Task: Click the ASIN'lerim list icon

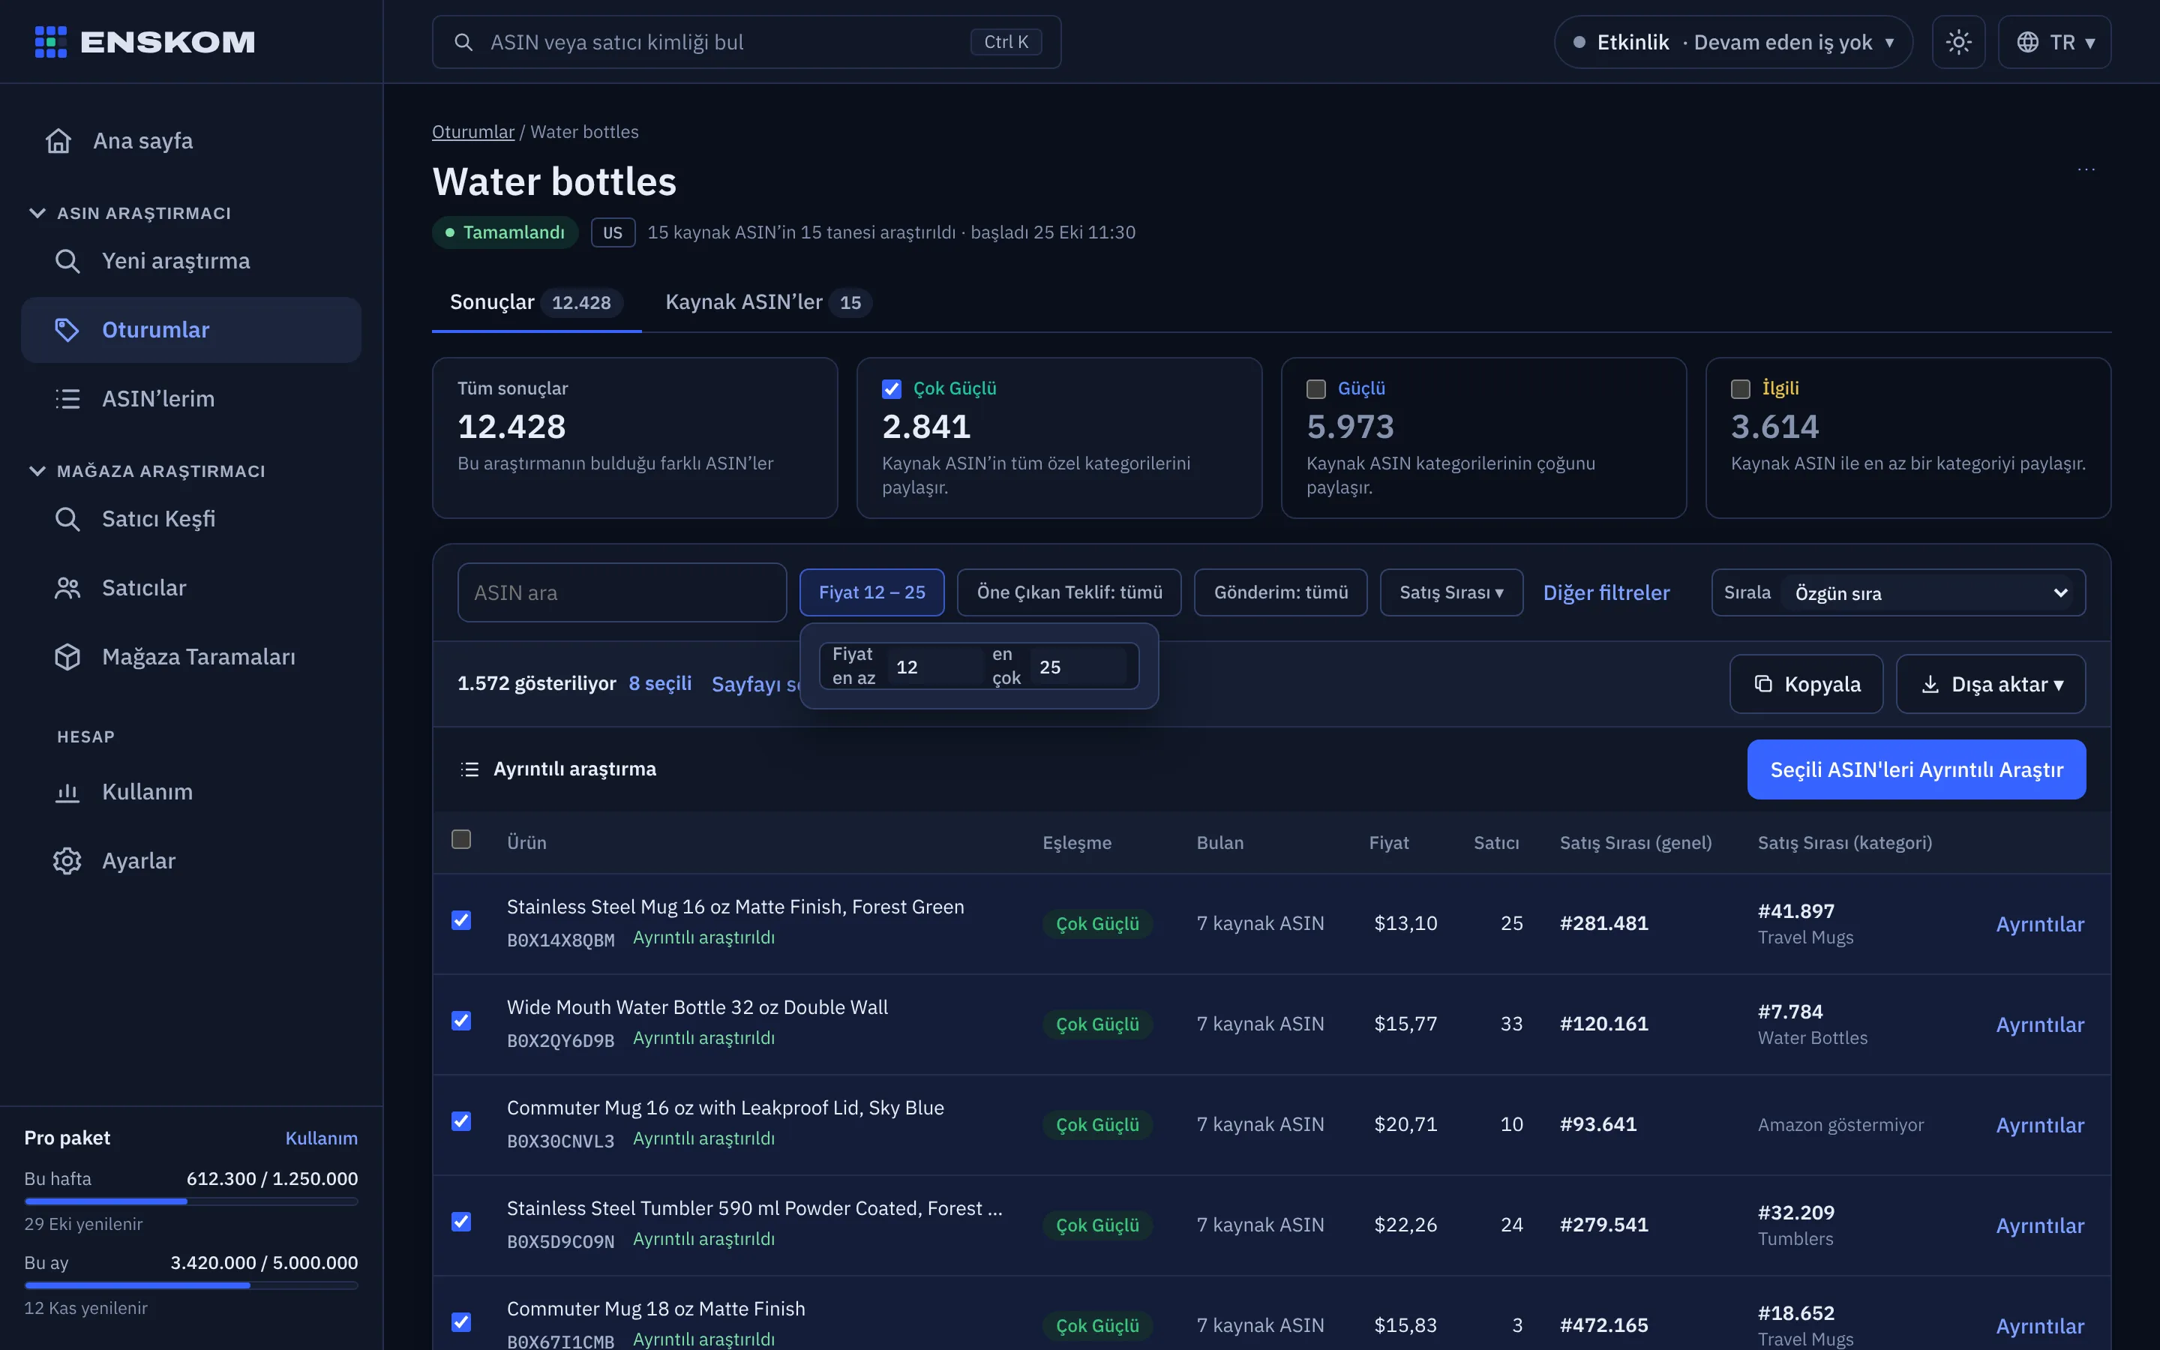Action: pyautogui.click(x=67, y=398)
